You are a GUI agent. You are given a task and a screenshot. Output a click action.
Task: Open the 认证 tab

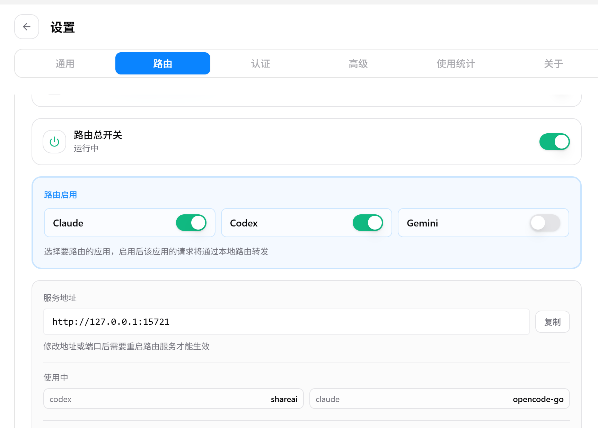(x=261, y=63)
